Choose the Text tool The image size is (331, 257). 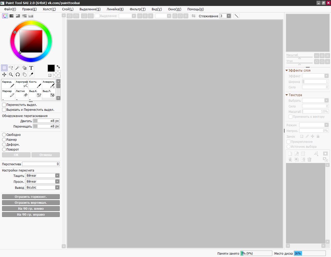point(31,68)
